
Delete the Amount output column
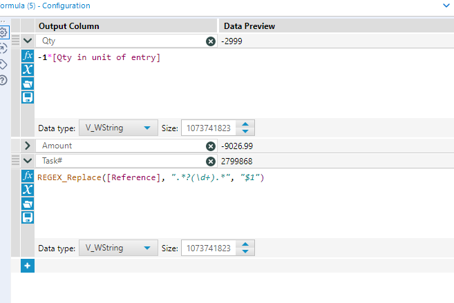pos(211,146)
